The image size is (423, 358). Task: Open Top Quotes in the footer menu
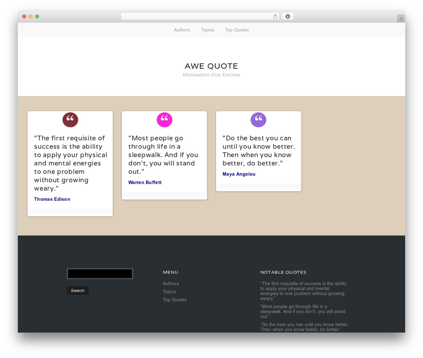click(x=175, y=300)
